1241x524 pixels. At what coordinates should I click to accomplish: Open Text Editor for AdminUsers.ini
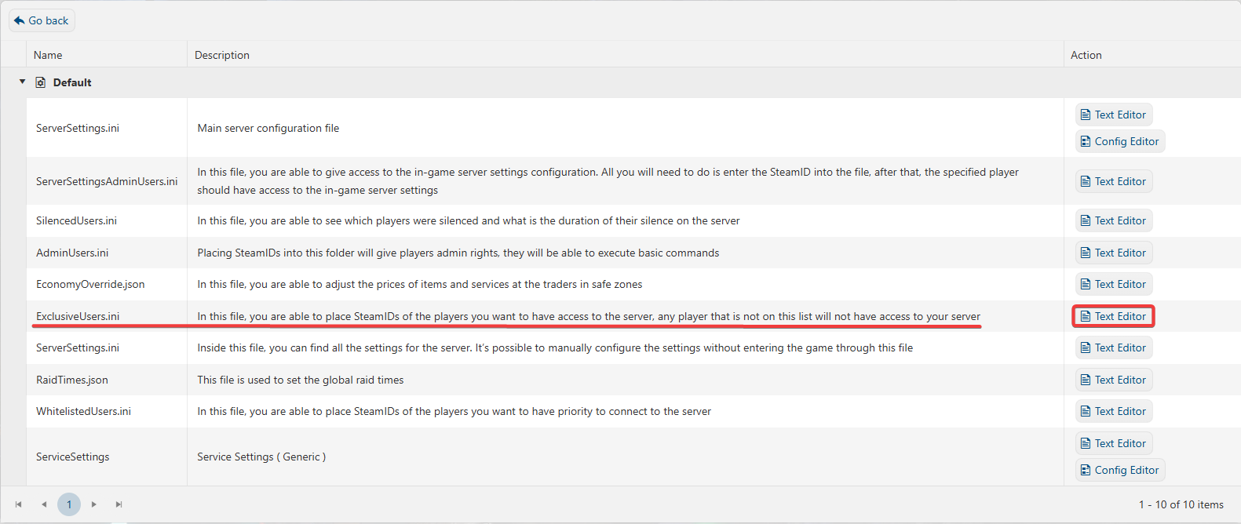click(x=1113, y=253)
